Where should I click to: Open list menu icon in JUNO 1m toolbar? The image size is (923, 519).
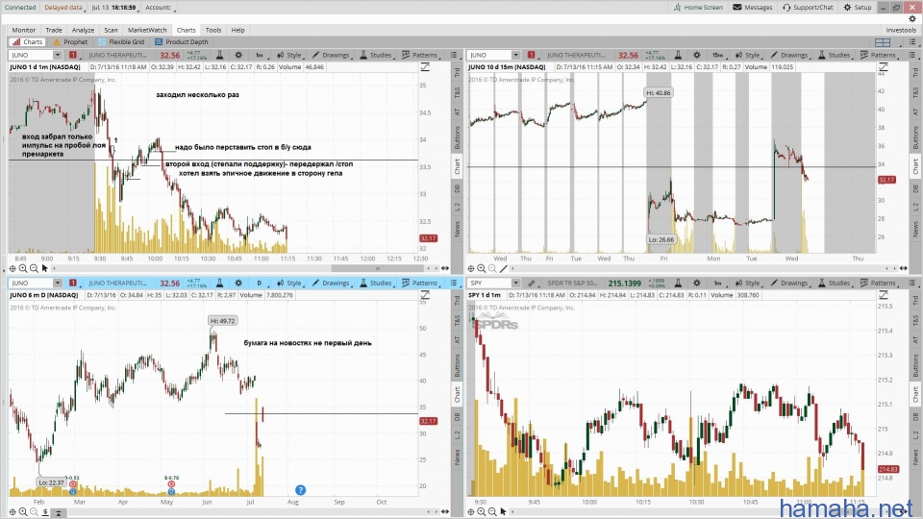(453, 55)
